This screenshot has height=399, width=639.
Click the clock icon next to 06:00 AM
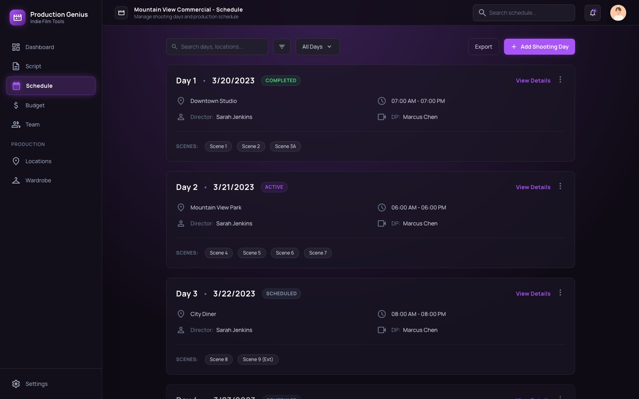tap(382, 207)
